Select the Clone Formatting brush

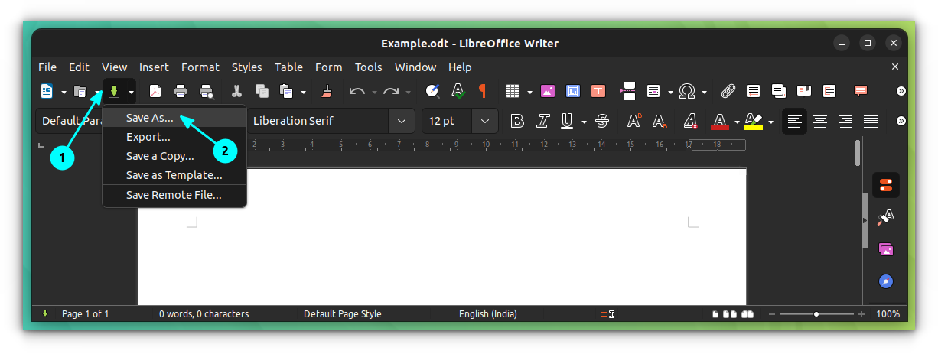coord(327,92)
